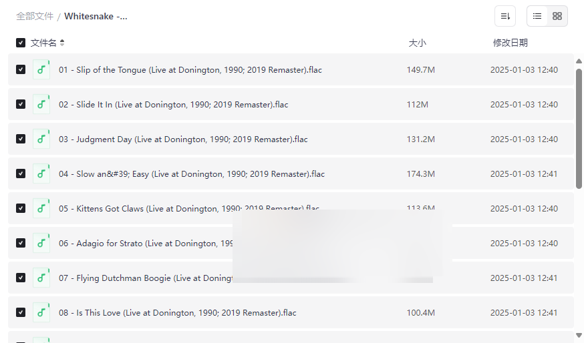
Task: Switch to list view layout
Action: pyautogui.click(x=537, y=16)
